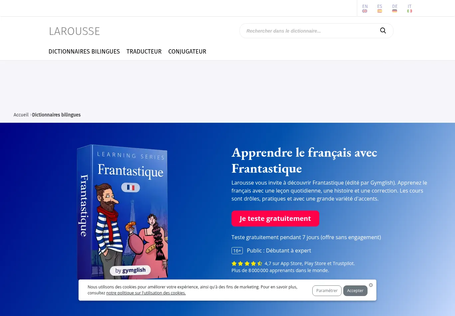This screenshot has width=455, height=316.
Task: Click the Je teste gratuitement button
Action: (275, 219)
